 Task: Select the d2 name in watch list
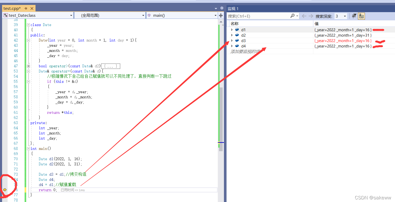[243, 35]
